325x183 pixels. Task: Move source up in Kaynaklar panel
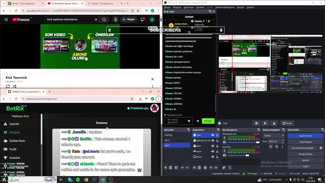point(211,168)
